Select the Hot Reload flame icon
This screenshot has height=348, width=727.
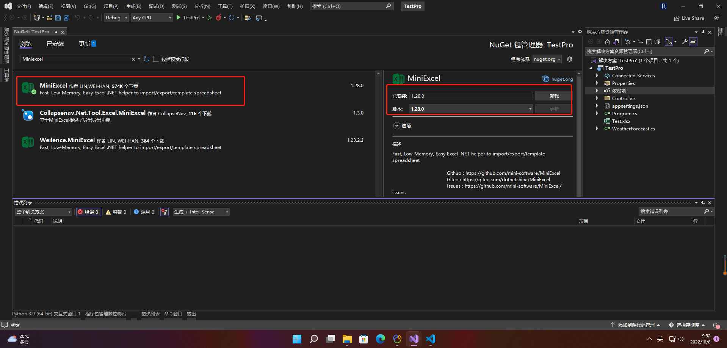tap(219, 17)
